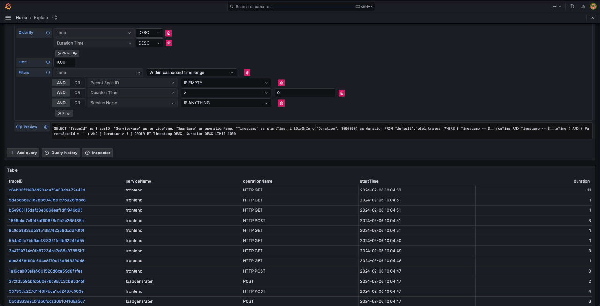Open the hamburger navigation menu

tap(8, 18)
